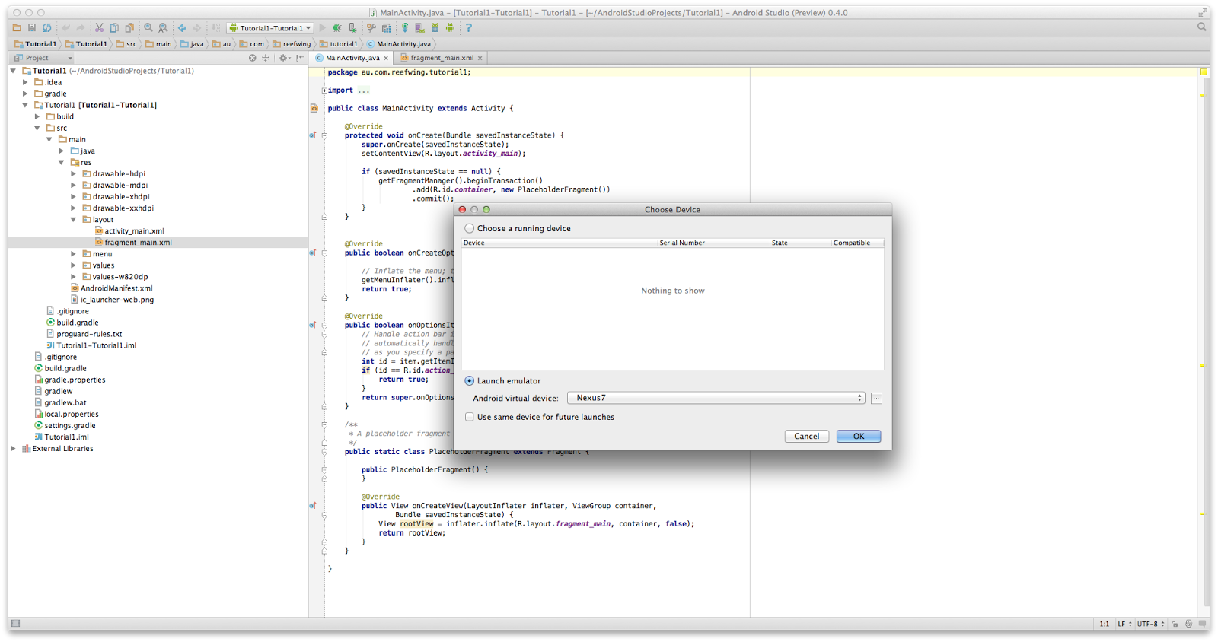Click the Copy icon in the toolbar

click(x=114, y=27)
